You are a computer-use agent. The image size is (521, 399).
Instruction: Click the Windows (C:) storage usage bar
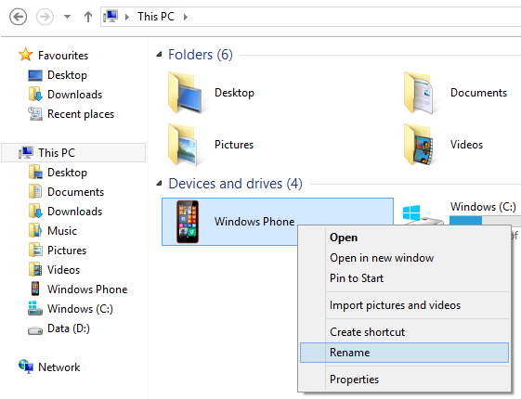(485, 221)
